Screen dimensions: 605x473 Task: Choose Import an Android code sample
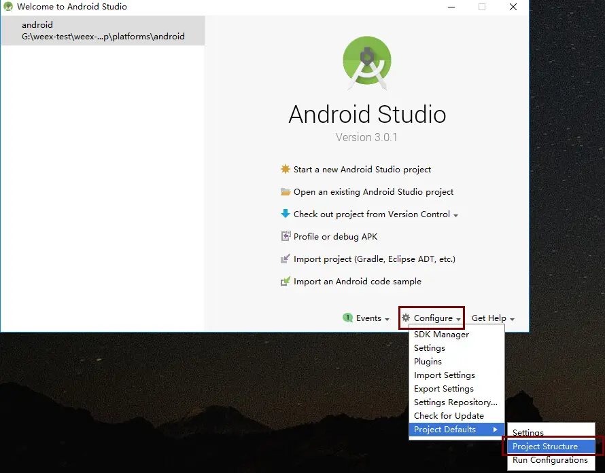tap(358, 282)
